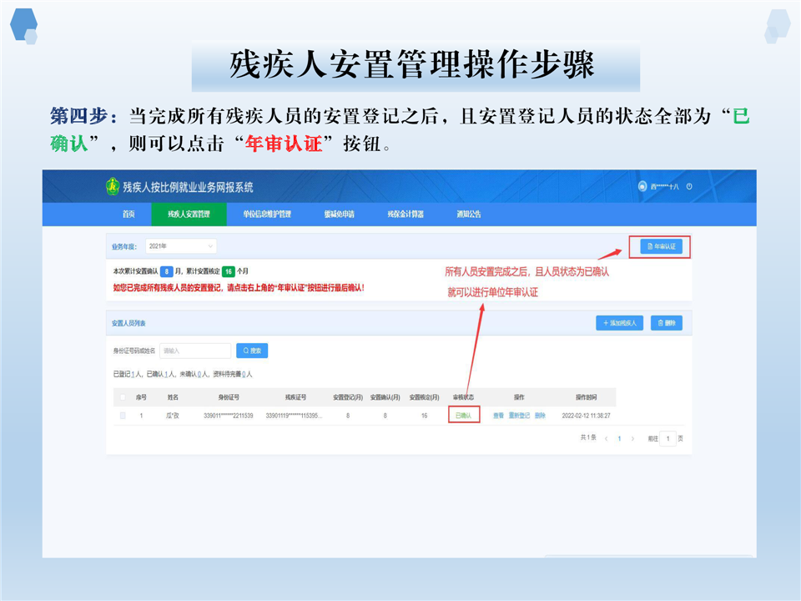801x601 pixels.
Task: Open the 通知公告 tab
Action: click(469, 215)
